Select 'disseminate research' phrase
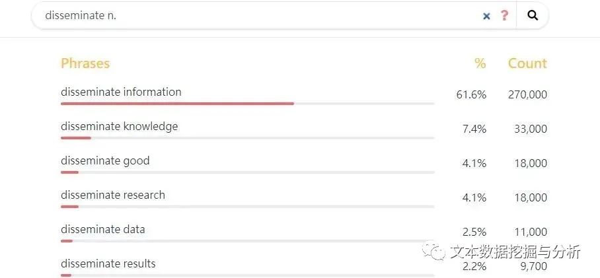The width and height of the screenshot is (600, 278). coord(113,195)
